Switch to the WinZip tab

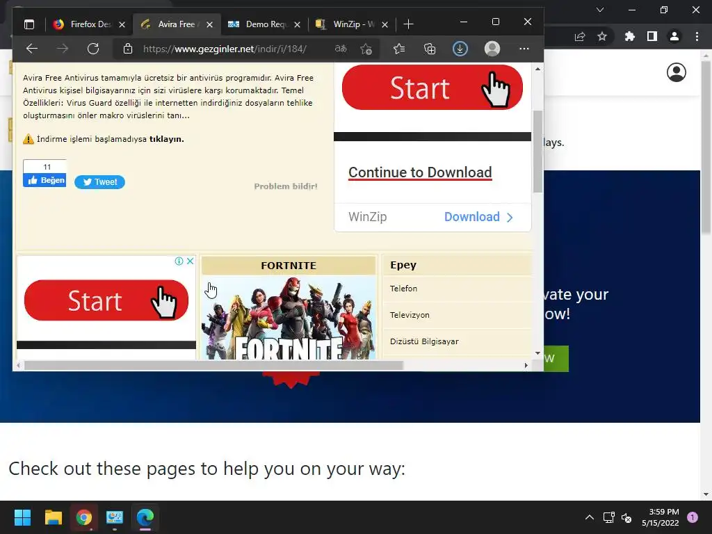(352, 24)
